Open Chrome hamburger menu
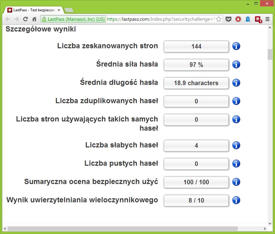Viewport: 275px width, 234px height. point(267,19)
